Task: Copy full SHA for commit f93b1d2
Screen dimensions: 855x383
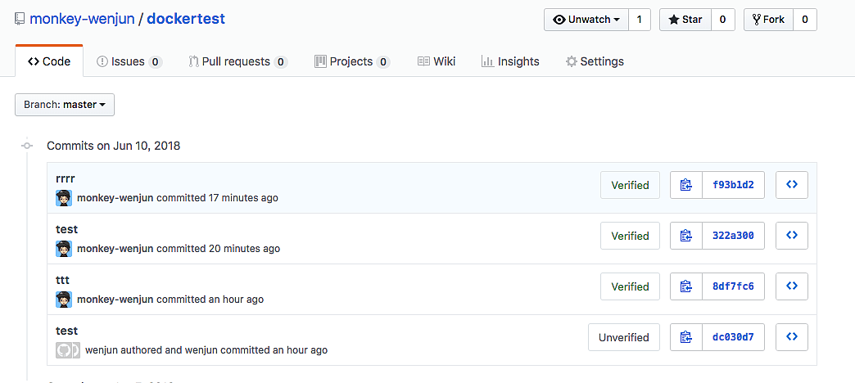Action: click(686, 185)
